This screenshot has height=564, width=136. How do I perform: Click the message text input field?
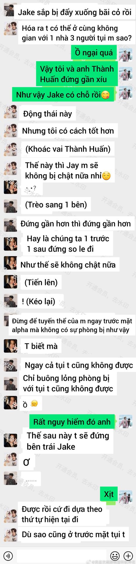[x=62, y=555]
